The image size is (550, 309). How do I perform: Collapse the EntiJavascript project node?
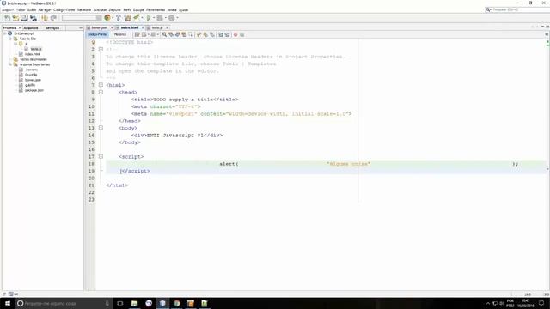(x=5, y=33)
